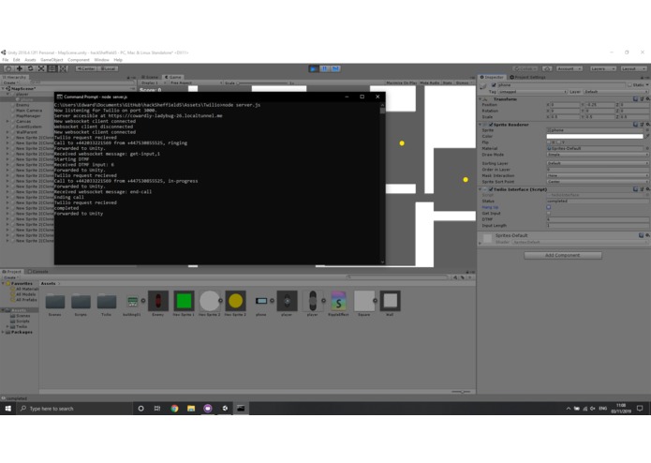651x463 pixels.
Task: Toggle the Get Input checkbox
Action: 549,214
